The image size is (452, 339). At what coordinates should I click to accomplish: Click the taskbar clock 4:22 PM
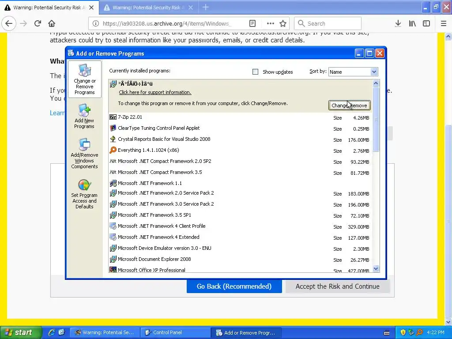(435, 332)
